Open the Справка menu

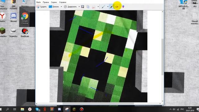coord(62,2)
